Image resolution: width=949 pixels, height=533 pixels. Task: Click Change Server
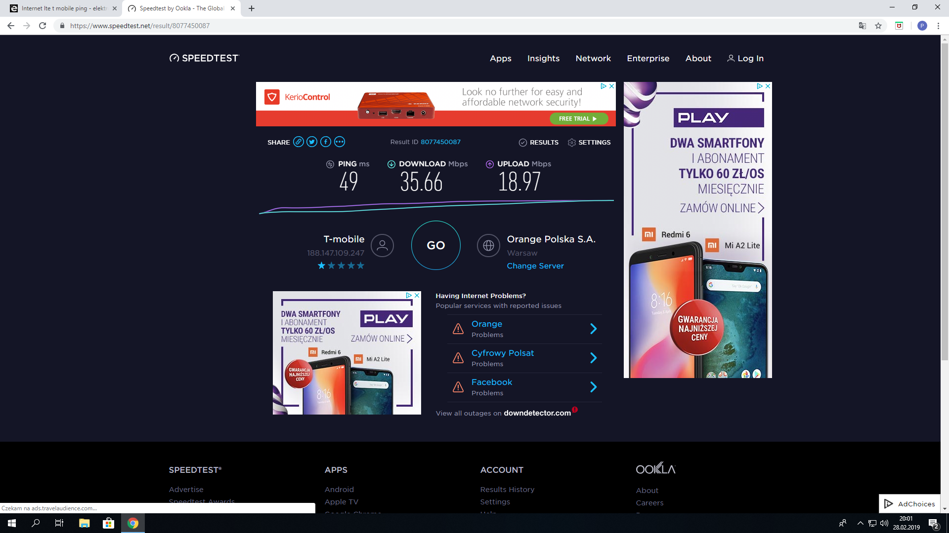tap(535, 266)
